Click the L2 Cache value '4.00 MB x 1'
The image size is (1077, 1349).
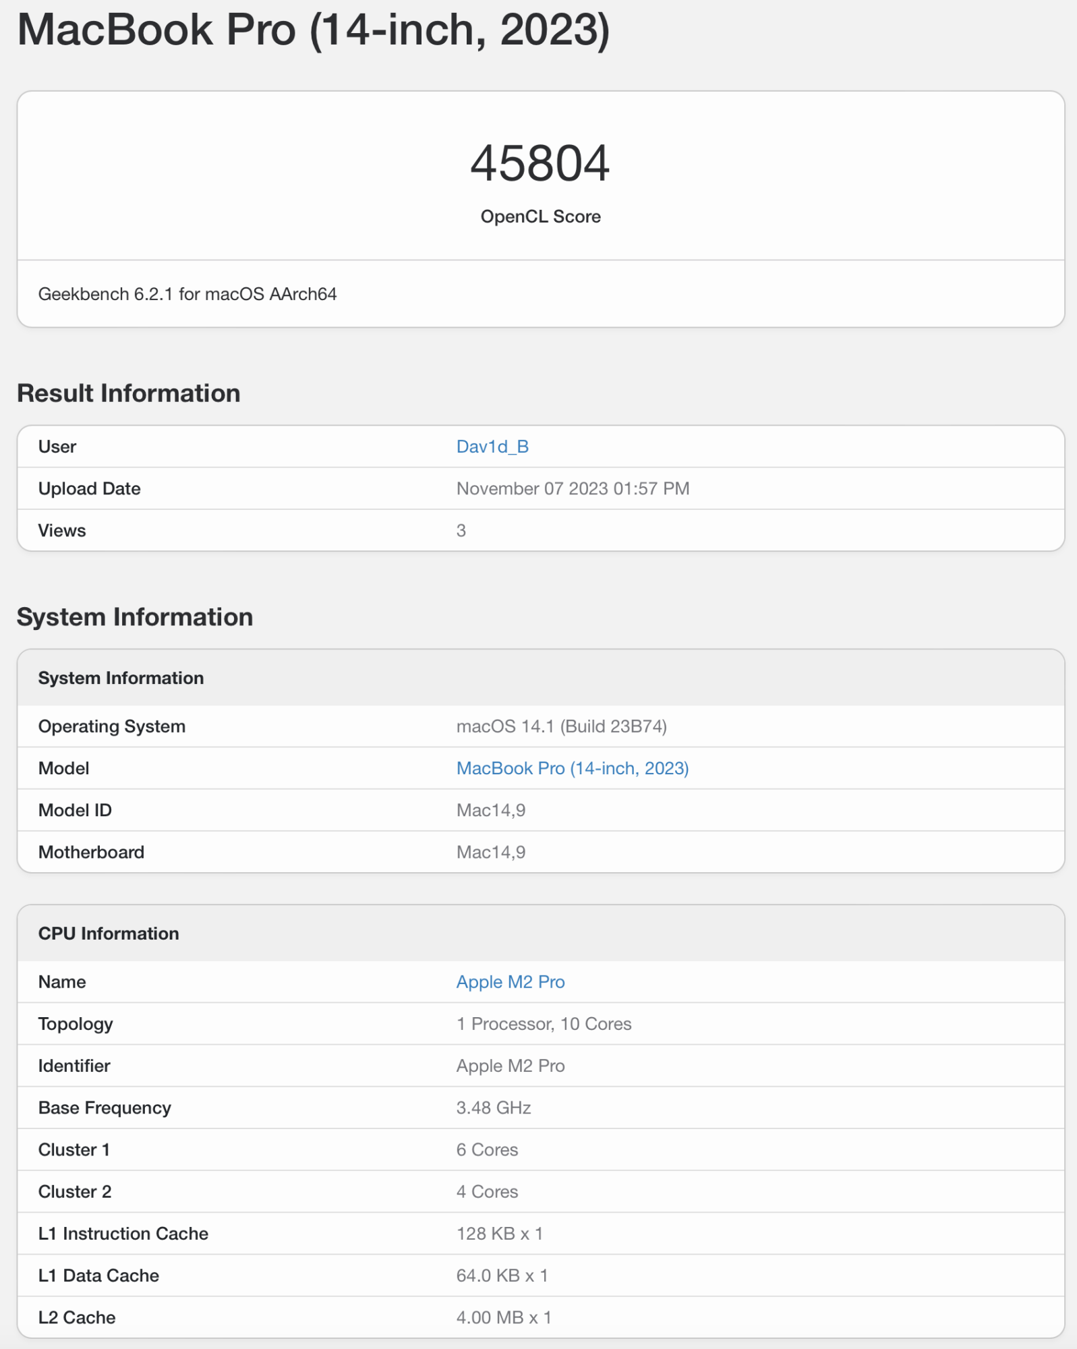[504, 1317]
